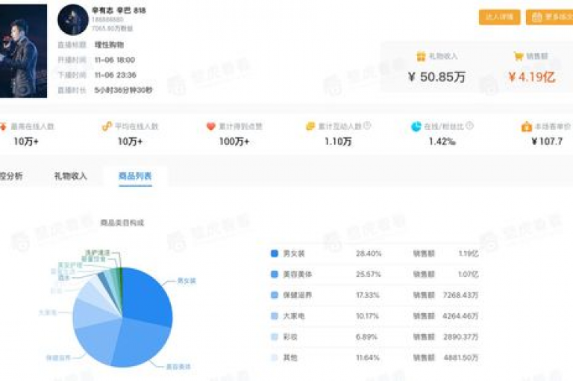Click the red heart icon beside 累计得到点赞
573x381 pixels.
[x=211, y=126]
